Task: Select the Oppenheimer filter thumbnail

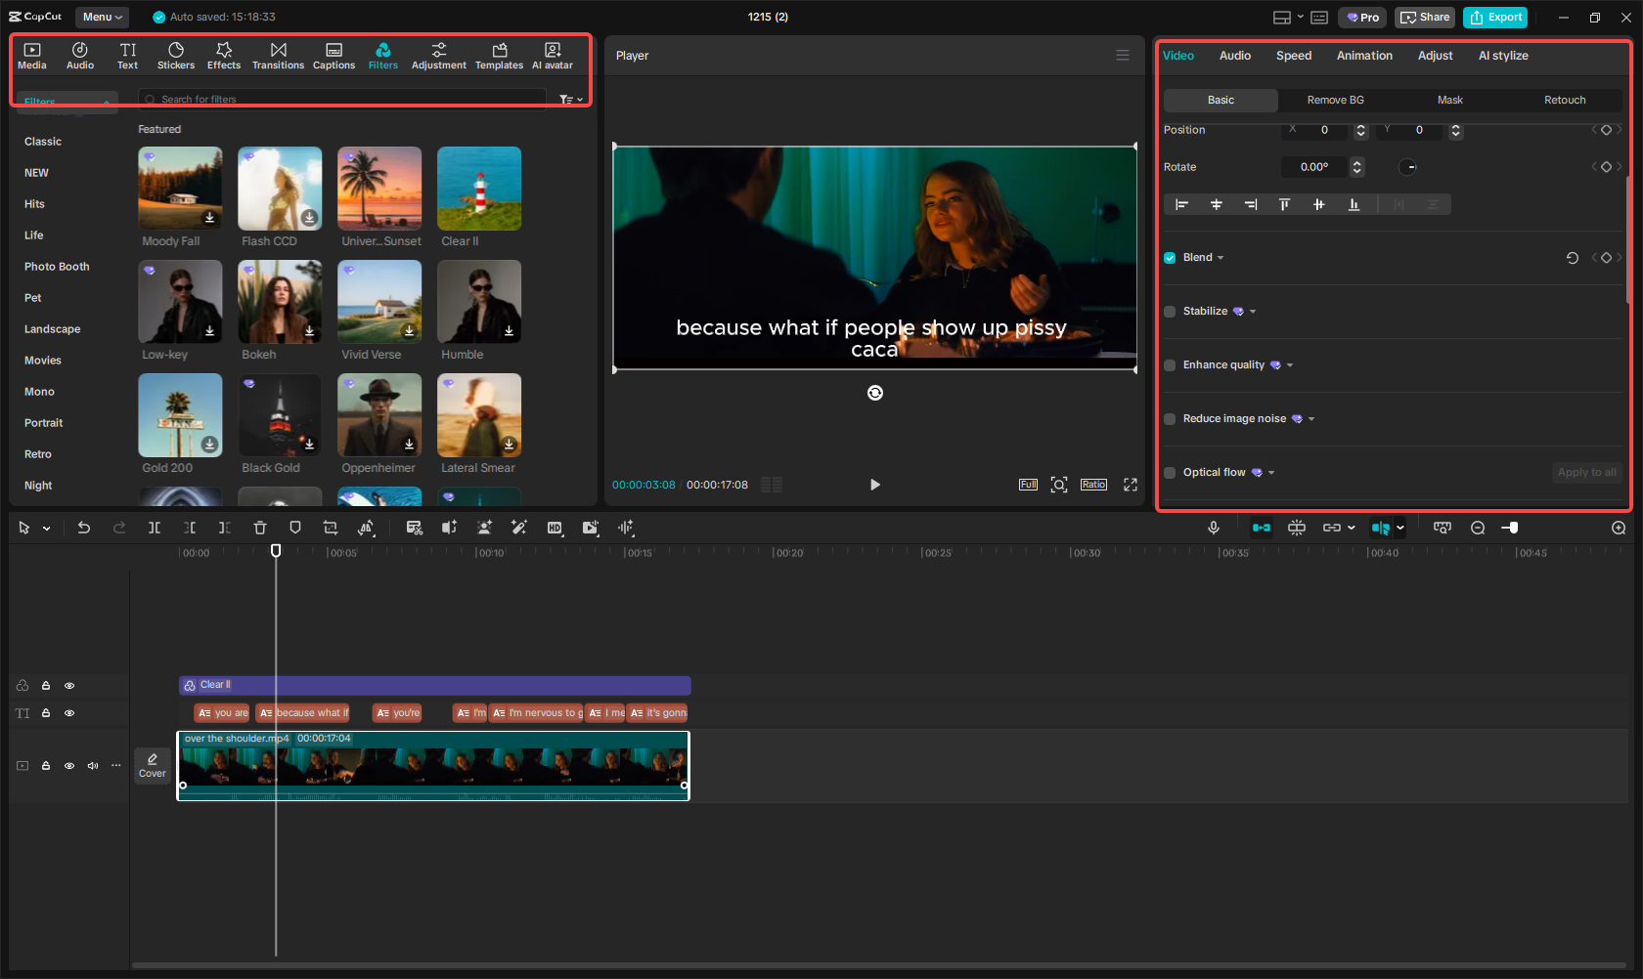Action: pyautogui.click(x=379, y=415)
